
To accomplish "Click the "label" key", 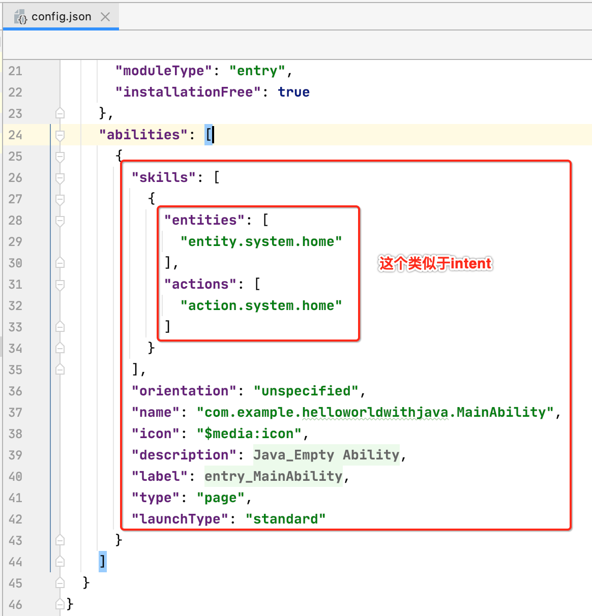I will coord(160,476).
